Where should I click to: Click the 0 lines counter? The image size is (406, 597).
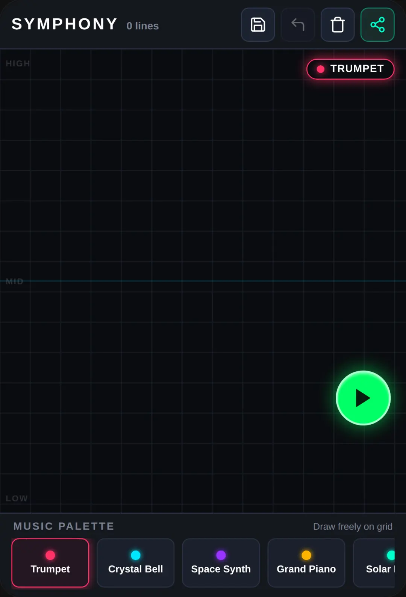click(142, 26)
